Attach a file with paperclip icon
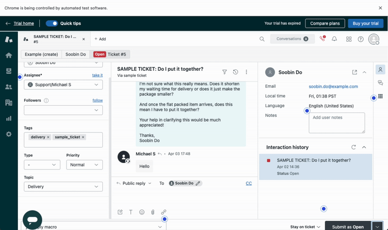Screen dimensions: 388x230 [x=153, y=212]
